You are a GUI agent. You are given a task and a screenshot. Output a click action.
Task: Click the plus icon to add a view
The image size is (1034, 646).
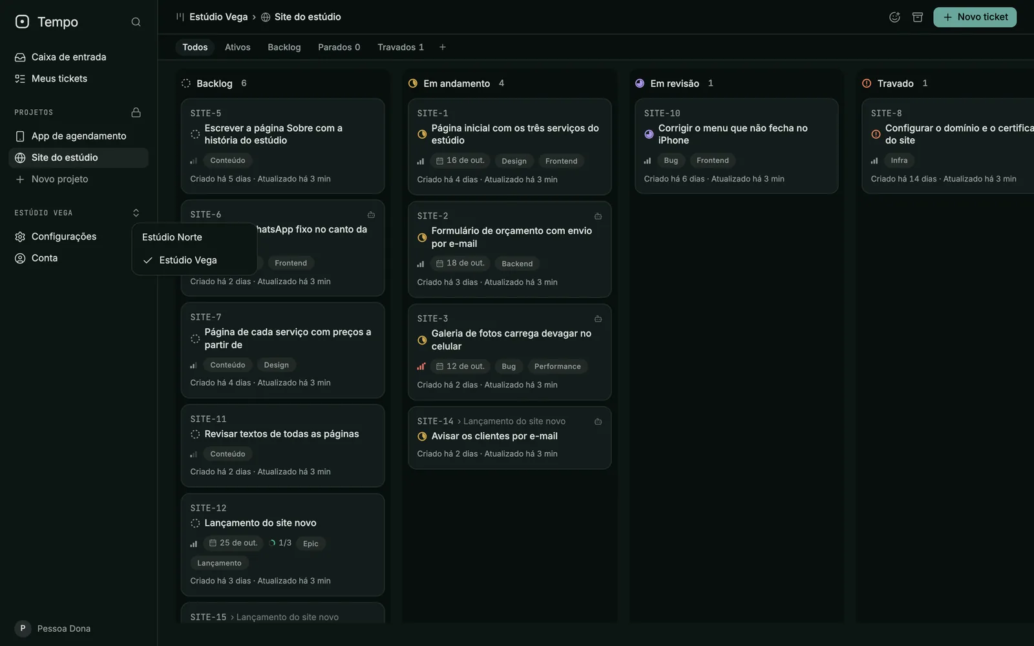(x=442, y=47)
